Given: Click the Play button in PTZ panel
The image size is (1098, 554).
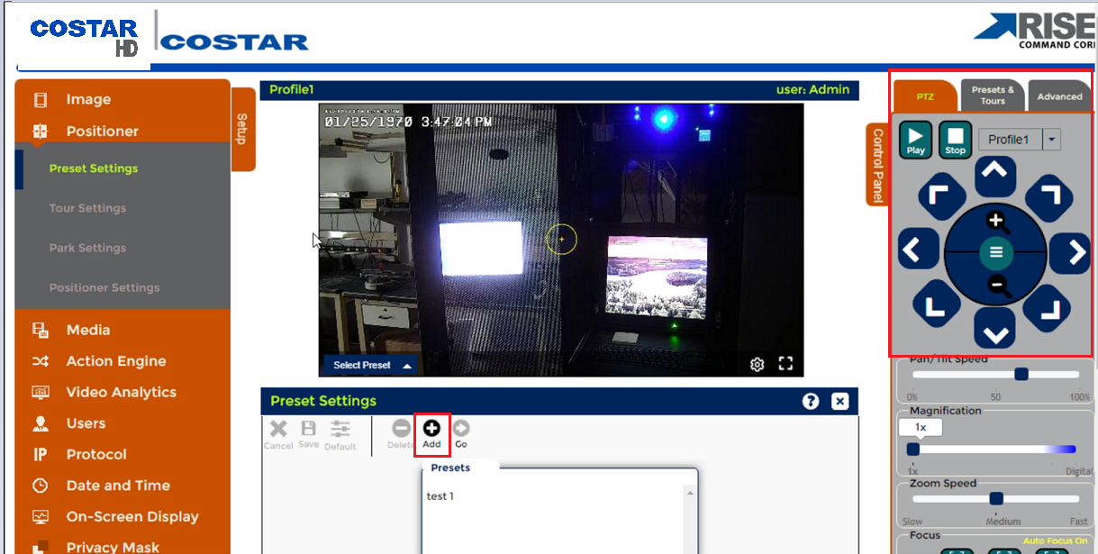Looking at the screenshot, I should [915, 140].
